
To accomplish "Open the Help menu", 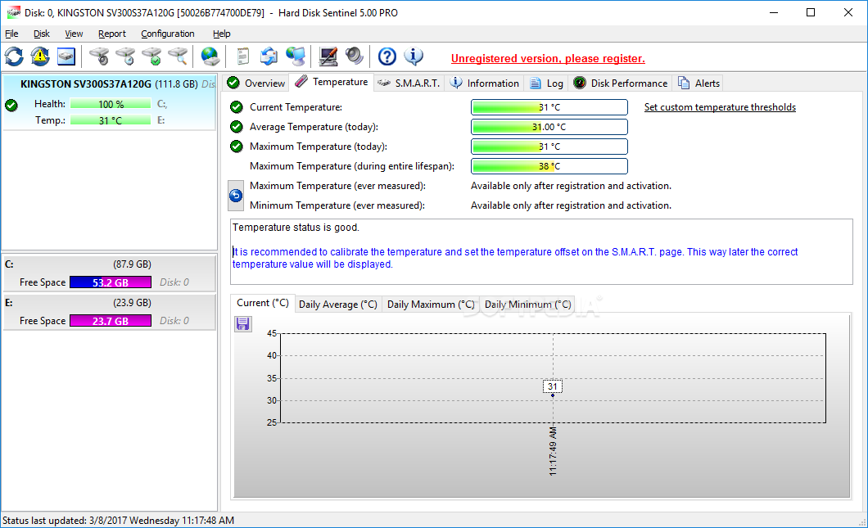I will (x=221, y=34).
